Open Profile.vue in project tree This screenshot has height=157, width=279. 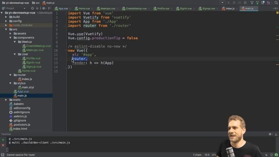(31, 58)
